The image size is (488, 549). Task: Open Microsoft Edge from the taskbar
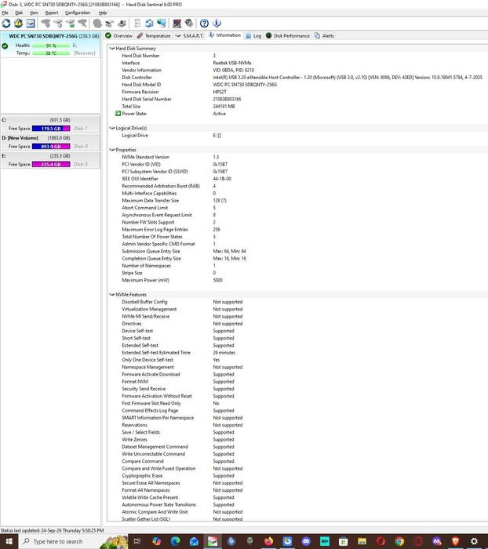click(175, 541)
